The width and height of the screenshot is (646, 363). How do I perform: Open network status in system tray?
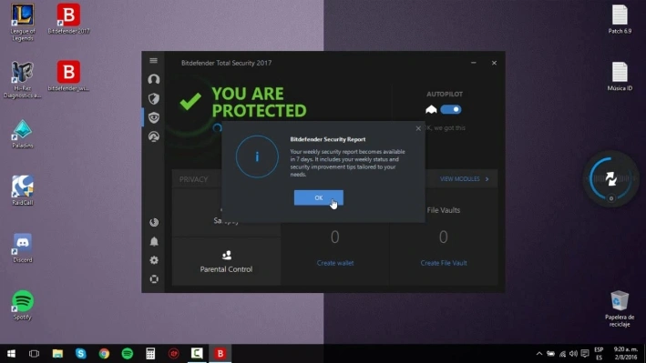[562, 354]
